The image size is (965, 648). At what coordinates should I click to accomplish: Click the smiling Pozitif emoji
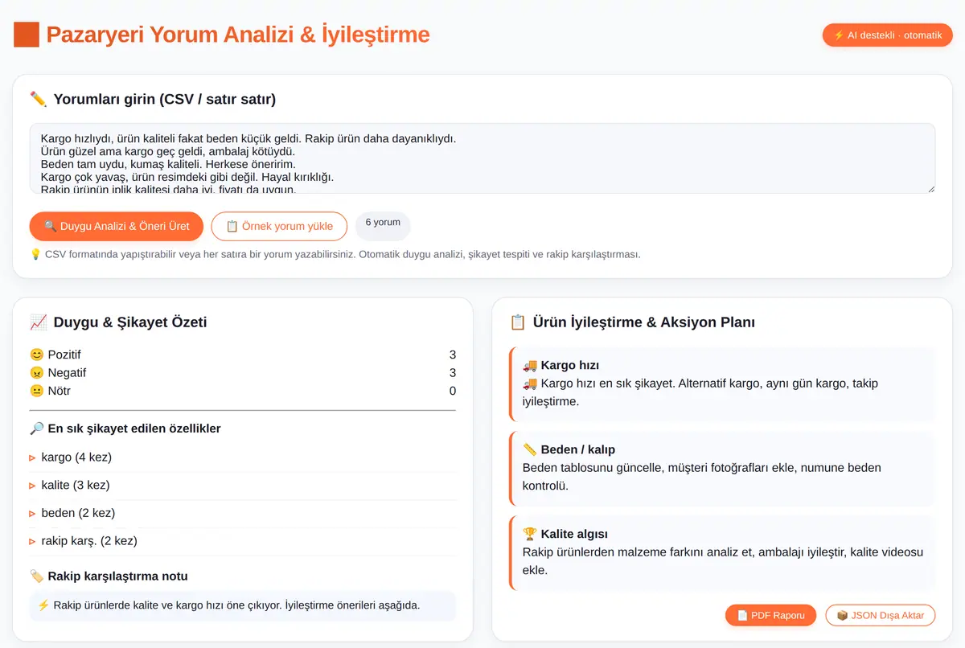pyautogui.click(x=36, y=355)
